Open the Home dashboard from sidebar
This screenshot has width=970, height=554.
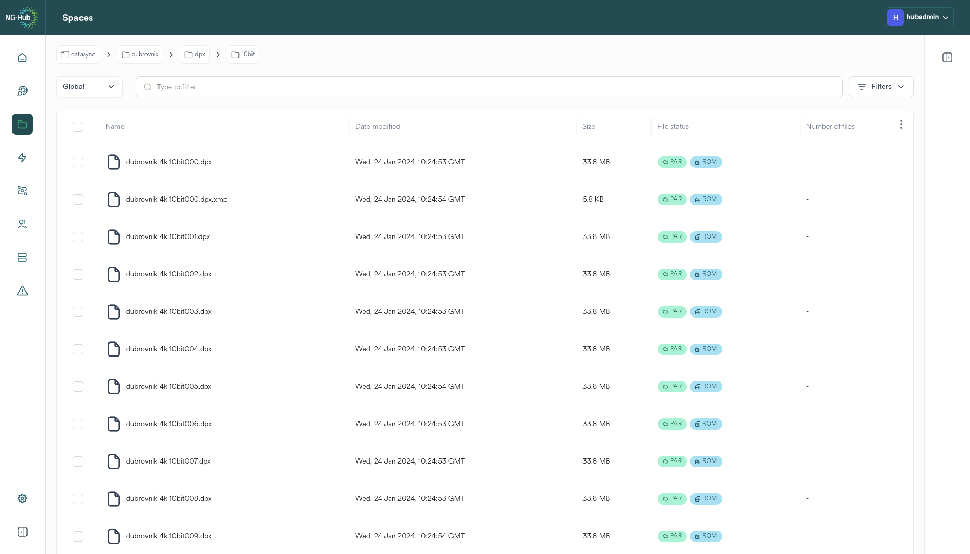(x=22, y=57)
